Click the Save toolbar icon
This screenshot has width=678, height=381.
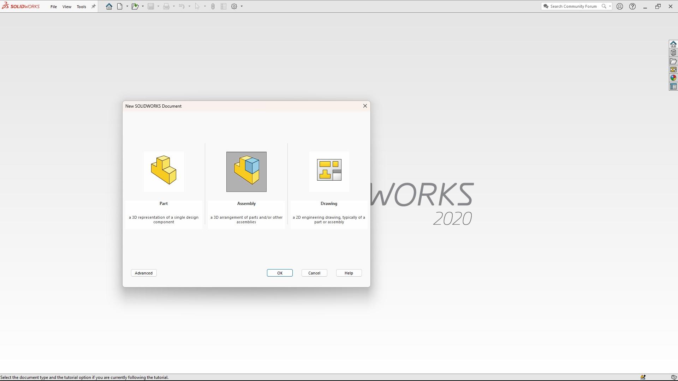pos(151,6)
